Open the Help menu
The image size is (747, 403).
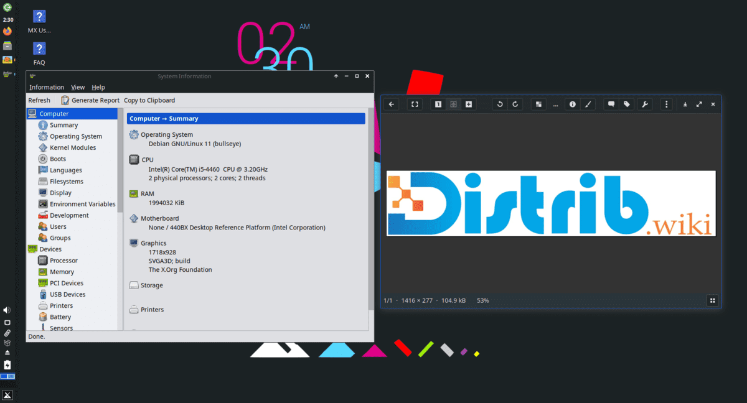pyautogui.click(x=98, y=87)
